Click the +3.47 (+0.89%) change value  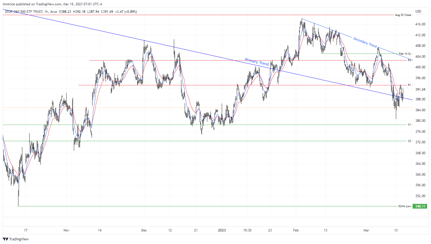tap(126, 12)
